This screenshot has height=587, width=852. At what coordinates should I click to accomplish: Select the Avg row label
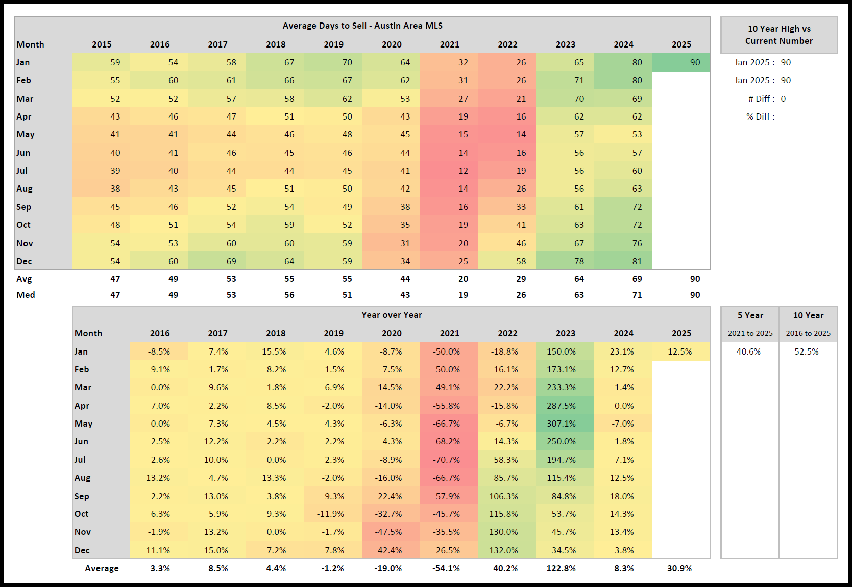pyautogui.click(x=24, y=279)
